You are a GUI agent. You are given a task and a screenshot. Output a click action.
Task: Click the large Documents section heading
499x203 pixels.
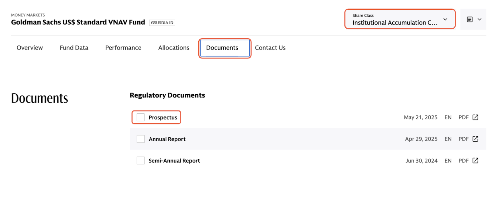[x=40, y=98]
